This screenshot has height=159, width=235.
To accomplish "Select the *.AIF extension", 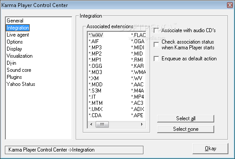I will click(x=94, y=41).
